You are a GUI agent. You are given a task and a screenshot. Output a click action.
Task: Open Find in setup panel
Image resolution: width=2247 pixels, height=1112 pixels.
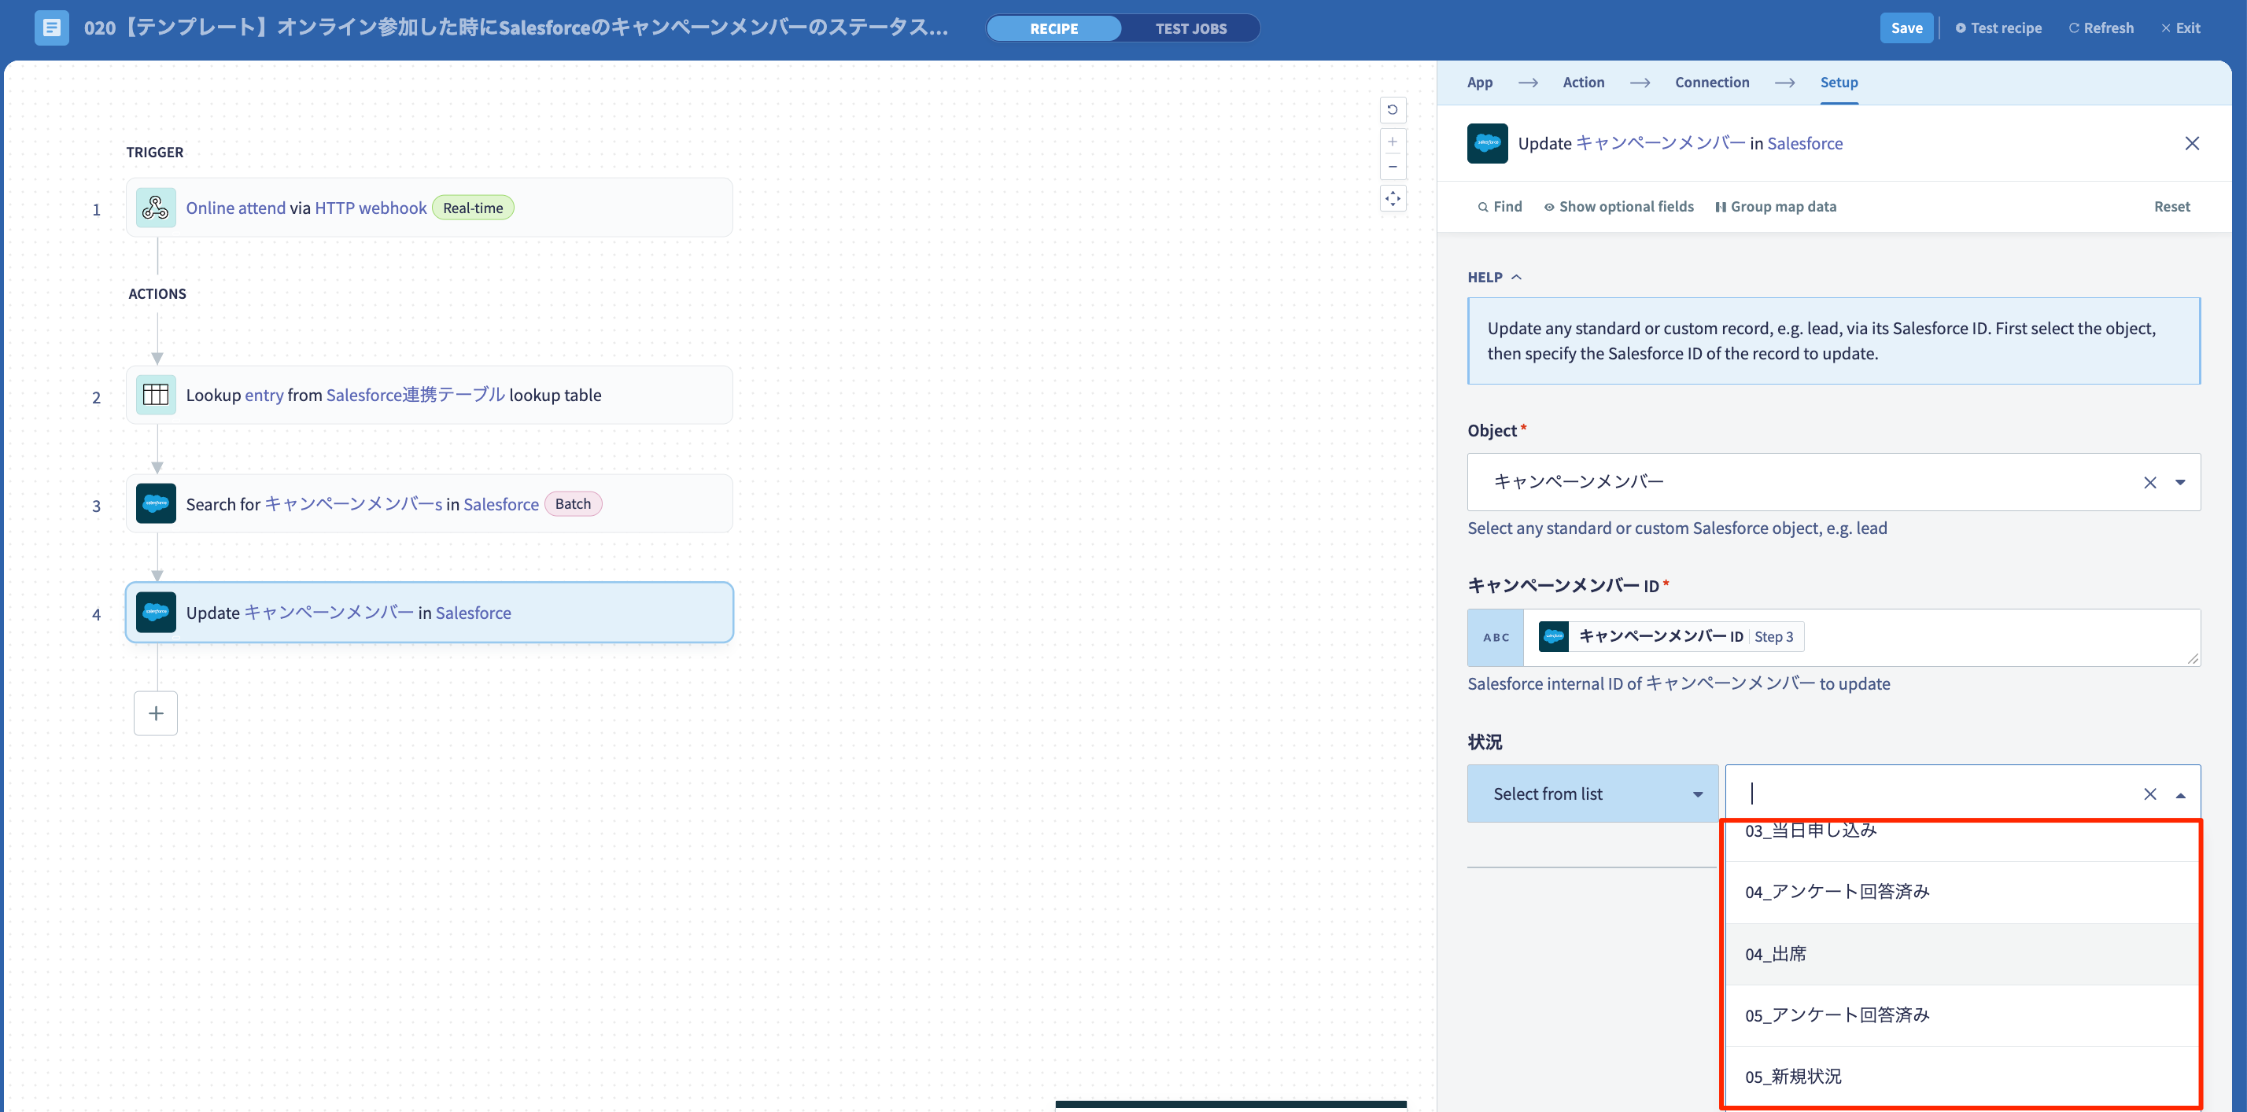1500,207
